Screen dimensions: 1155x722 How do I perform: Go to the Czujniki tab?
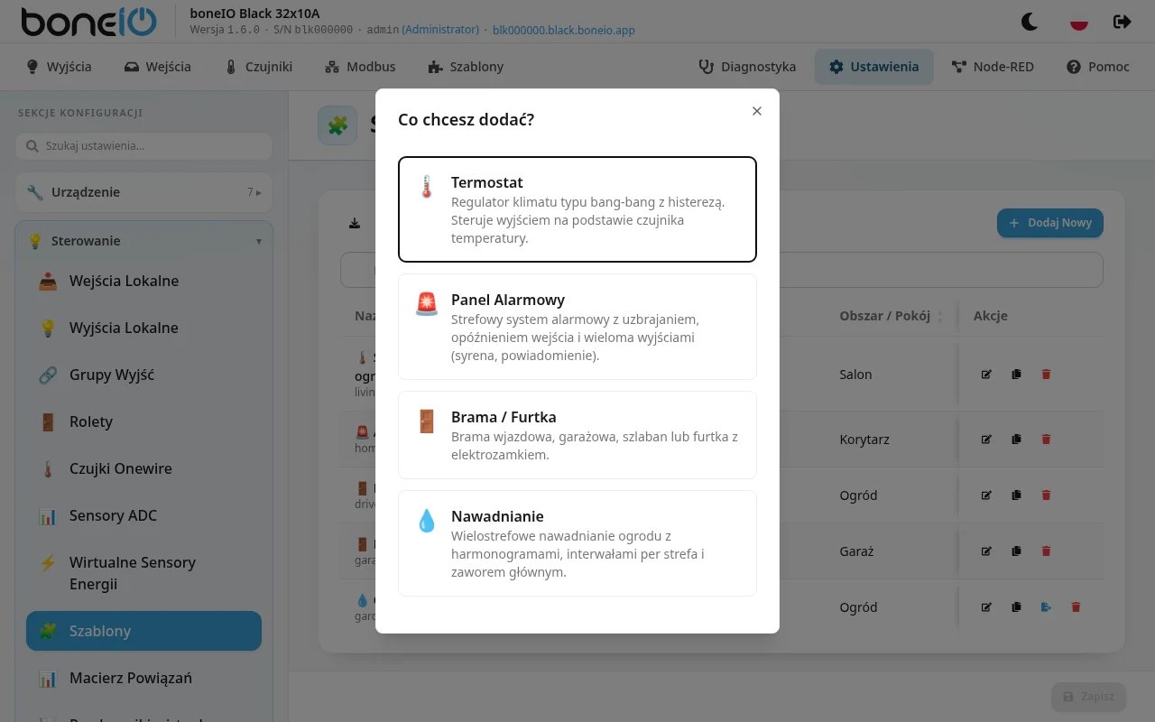pyautogui.click(x=258, y=67)
